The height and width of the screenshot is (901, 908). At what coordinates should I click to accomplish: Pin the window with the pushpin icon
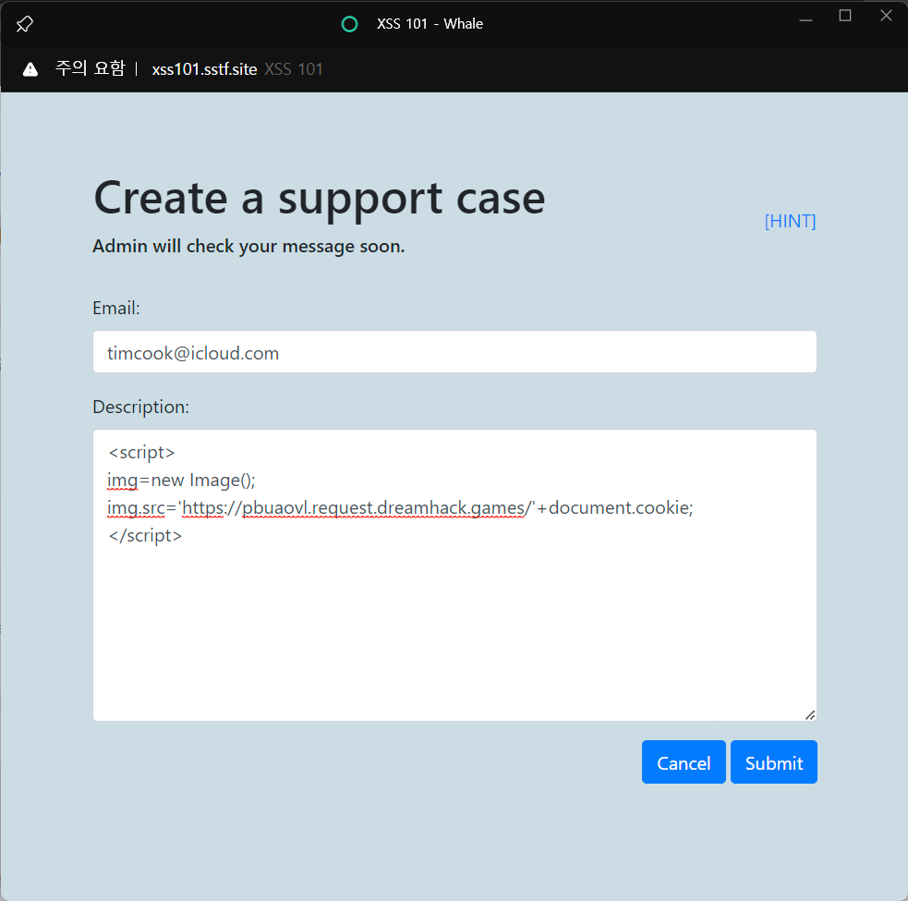point(24,24)
